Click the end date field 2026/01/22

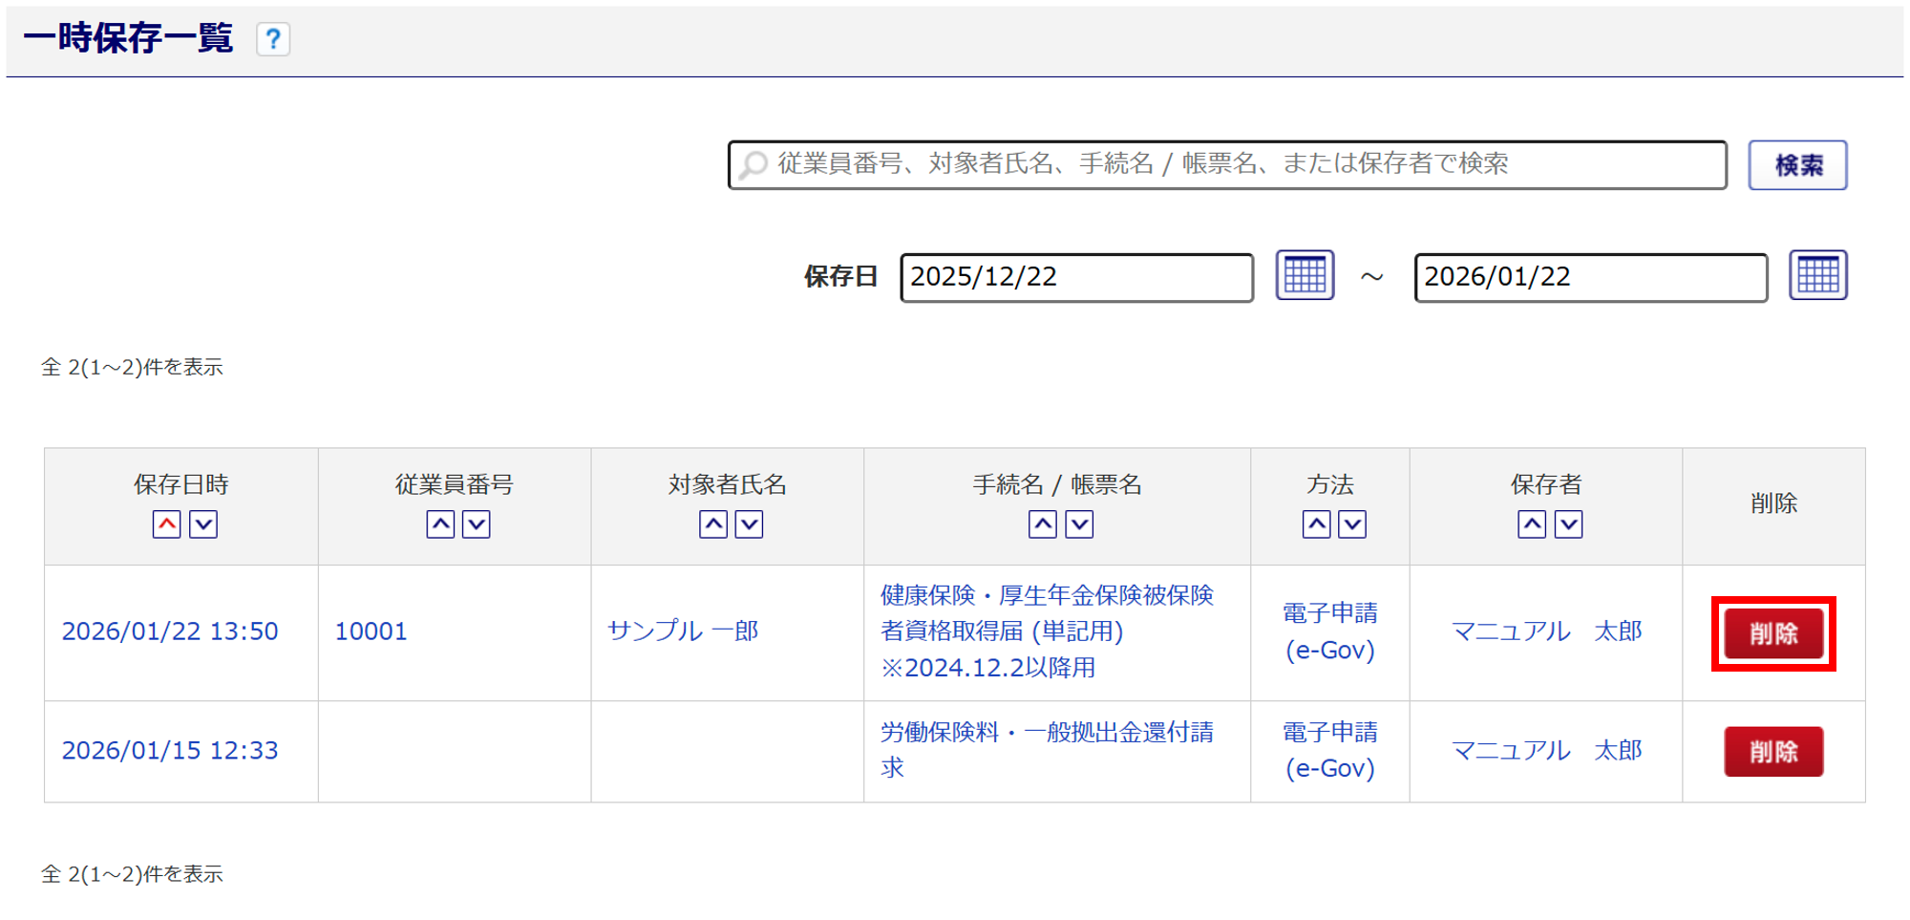[x=1590, y=277]
